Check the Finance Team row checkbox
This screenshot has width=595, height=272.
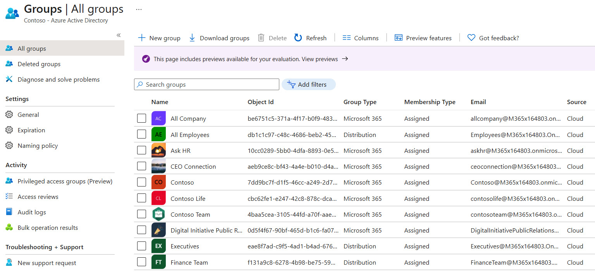[x=141, y=262]
